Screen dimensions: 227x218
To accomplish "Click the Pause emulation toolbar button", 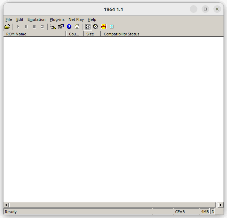I will click(26, 27).
